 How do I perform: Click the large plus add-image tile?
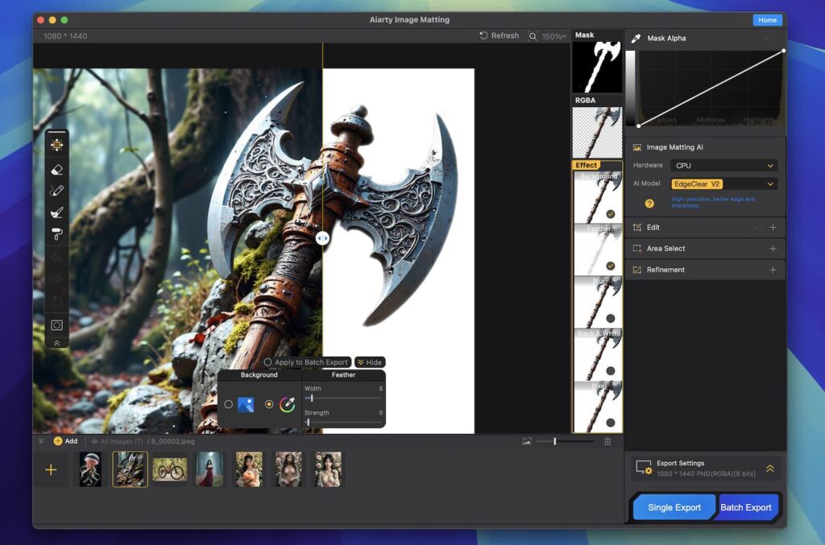click(51, 469)
